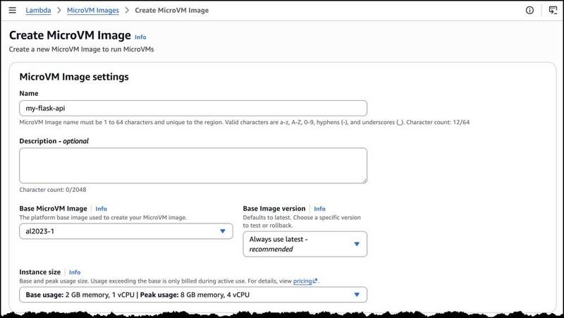Expand the Base Image version dropdown
Screen dimensions: 564x318
[305, 244]
